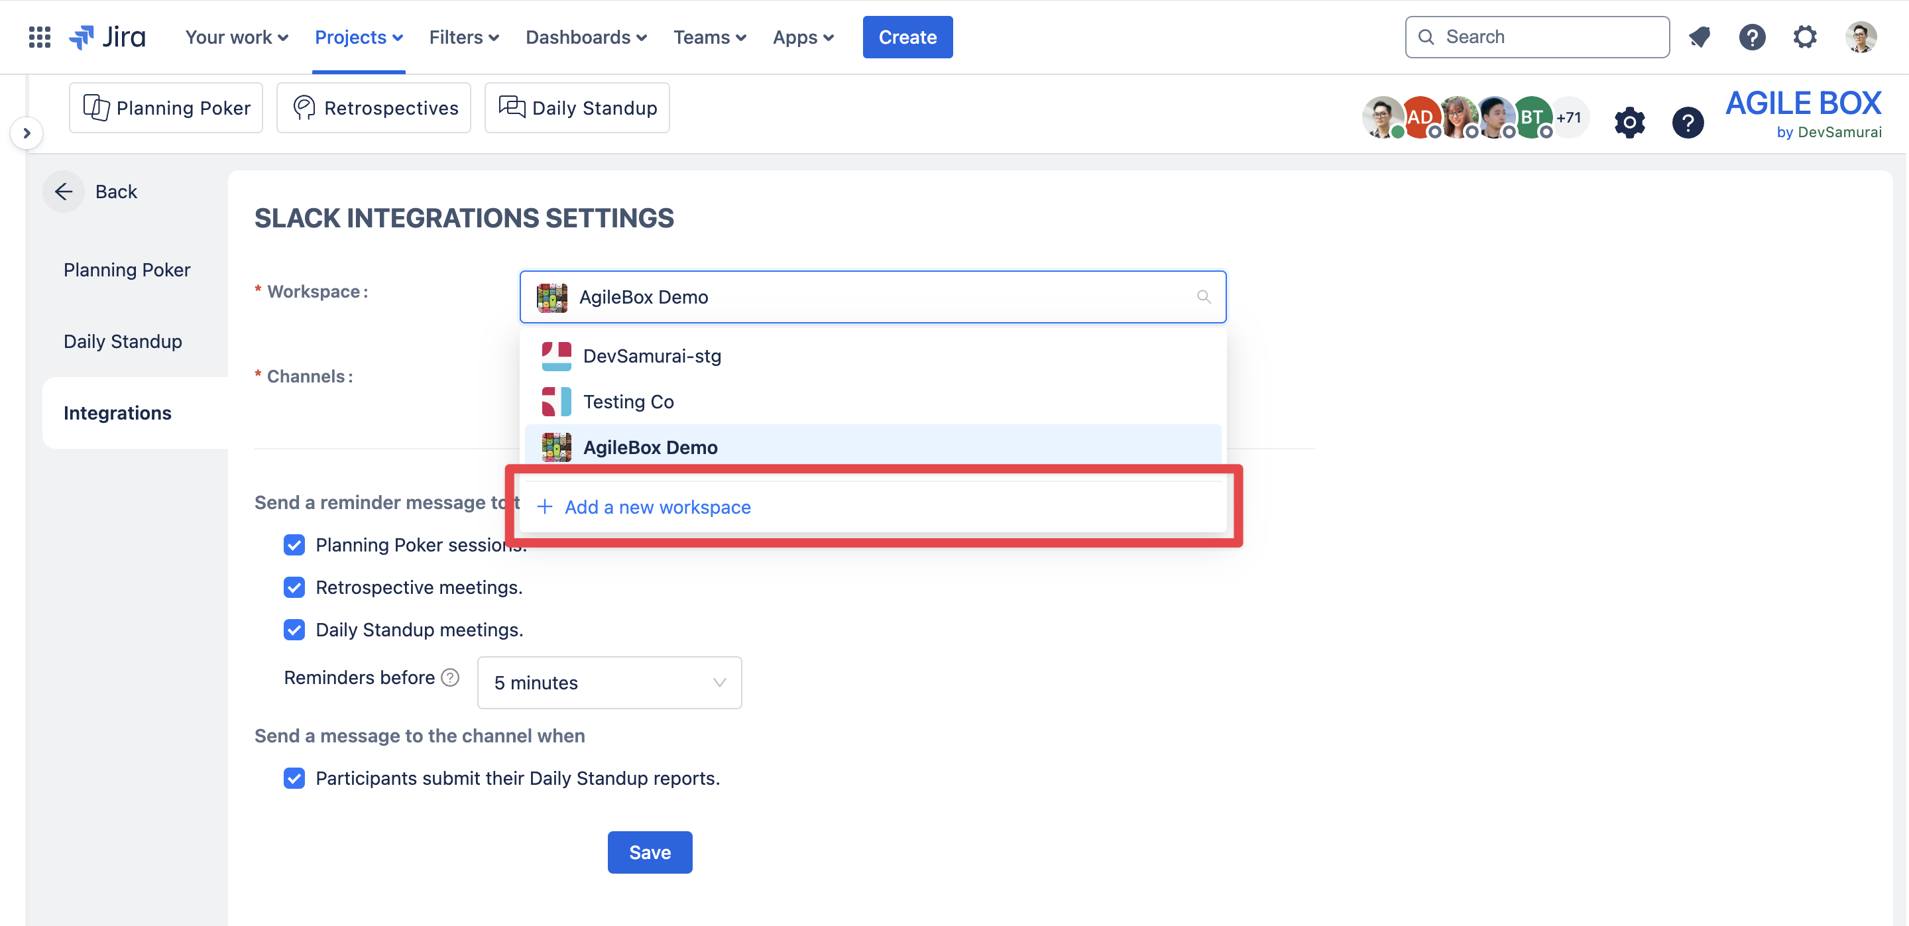Select Daily Standup in left sidebar

pyautogui.click(x=123, y=341)
